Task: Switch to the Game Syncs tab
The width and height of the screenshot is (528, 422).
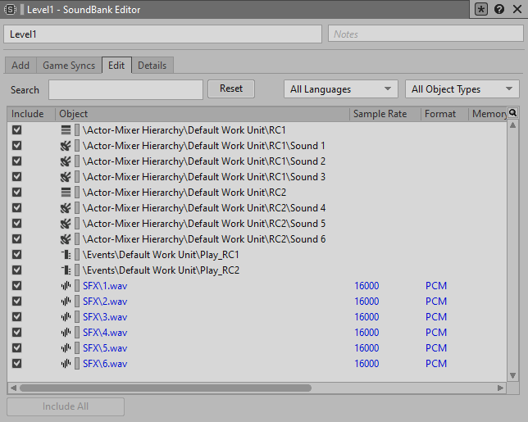Action: (69, 66)
